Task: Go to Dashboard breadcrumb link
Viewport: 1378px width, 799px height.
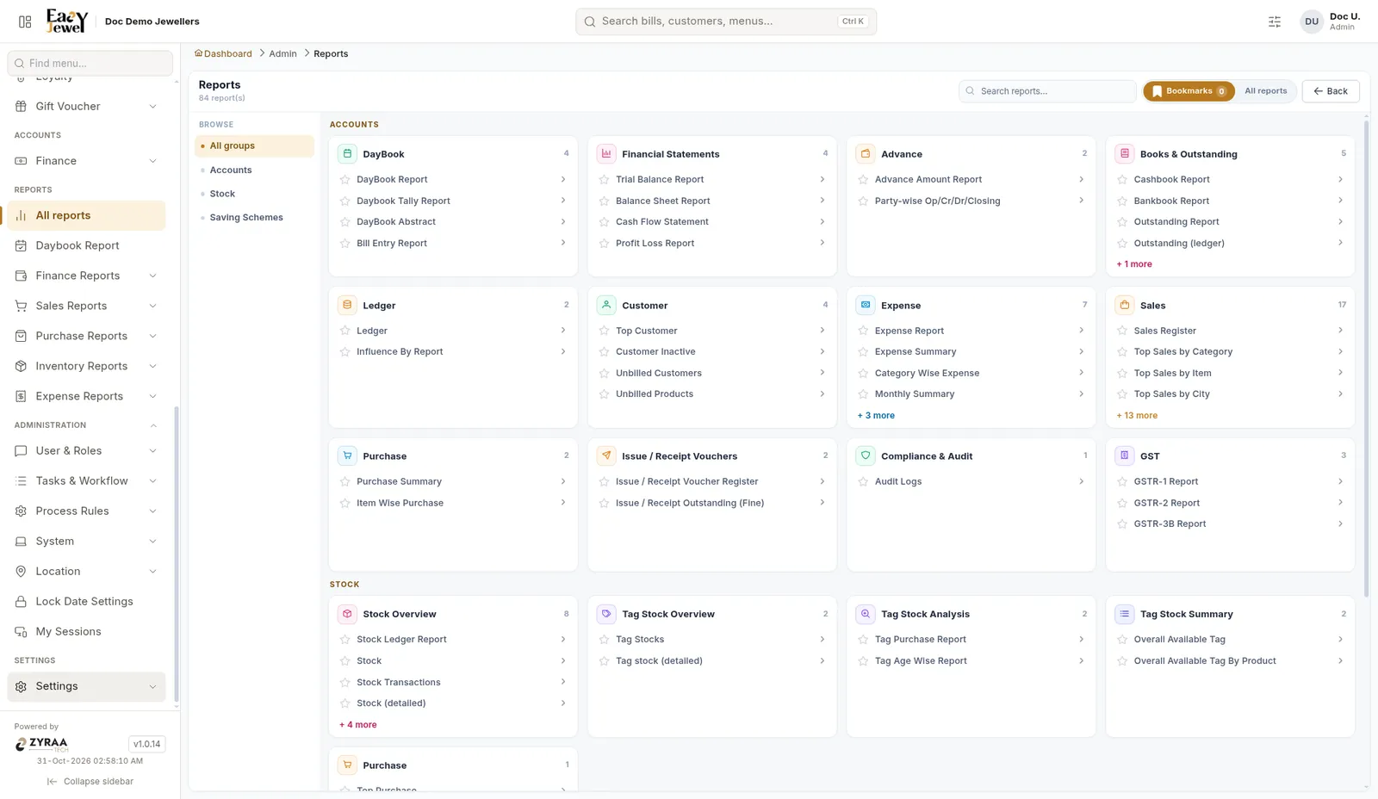Action: [223, 53]
